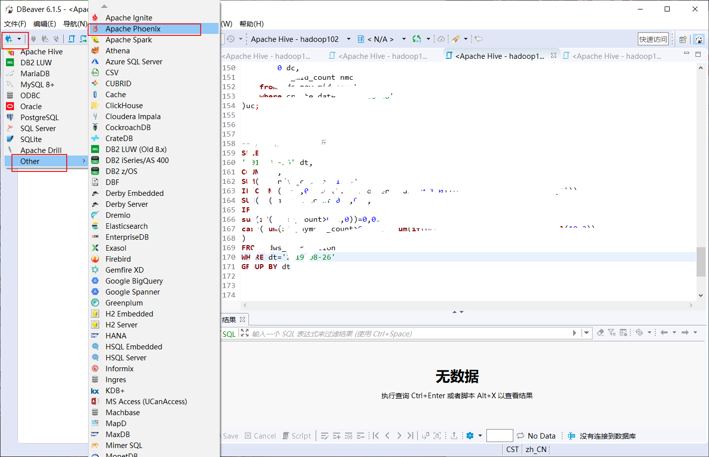Screen dimensions: 709x457
Task: Choose Apache Spark in the driver submenu
Action: click(154, 40)
